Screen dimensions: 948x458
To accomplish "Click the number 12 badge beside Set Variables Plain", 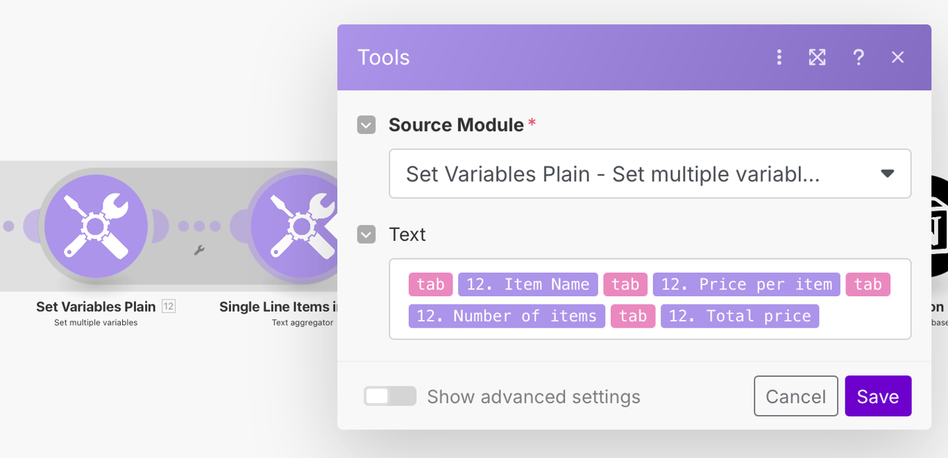I will point(169,306).
